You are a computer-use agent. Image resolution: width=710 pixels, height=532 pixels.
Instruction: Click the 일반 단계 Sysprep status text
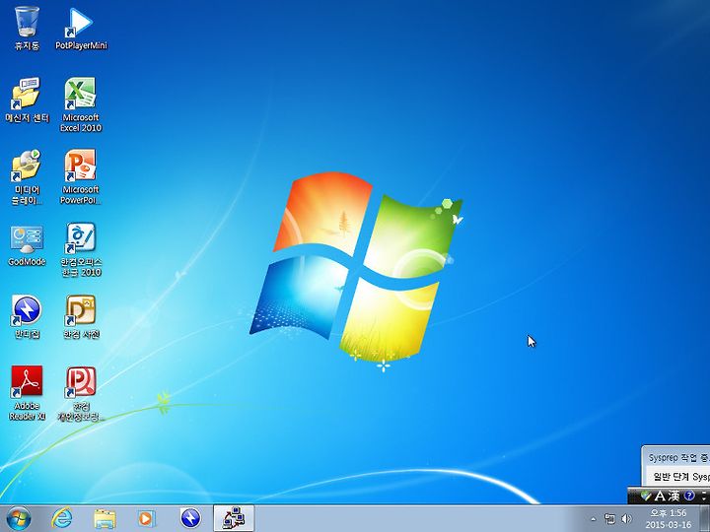[x=681, y=477]
